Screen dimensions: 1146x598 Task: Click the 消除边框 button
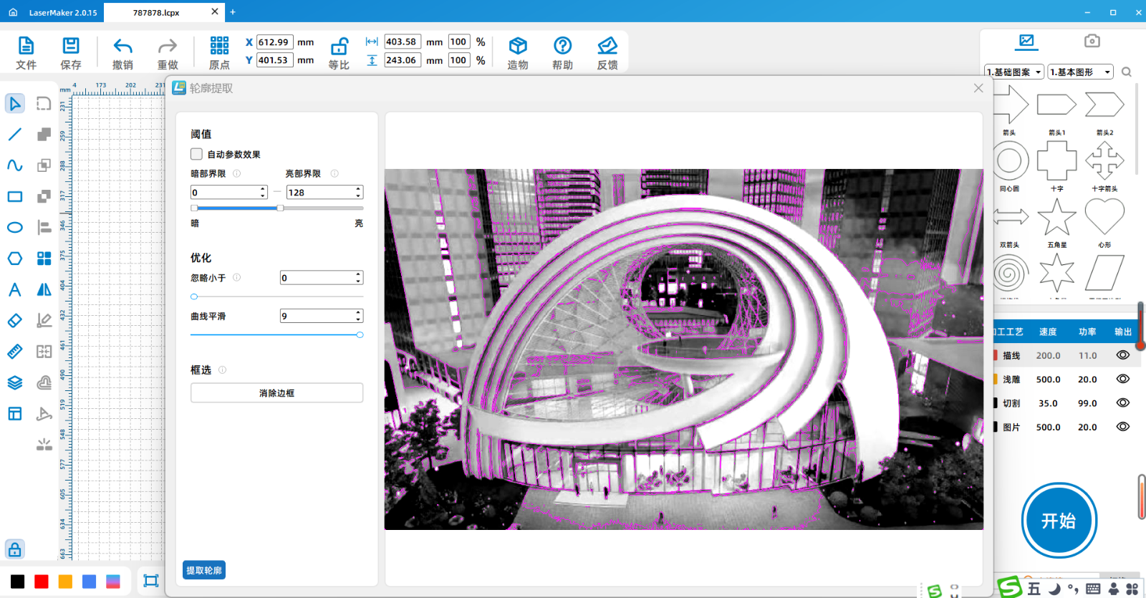pyautogui.click(x=276, y=393)
